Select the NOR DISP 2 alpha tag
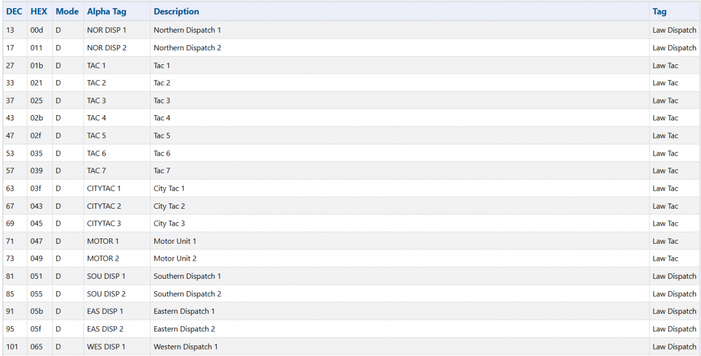701x356 pixels. pyautogui.click(x=107, y=48)
